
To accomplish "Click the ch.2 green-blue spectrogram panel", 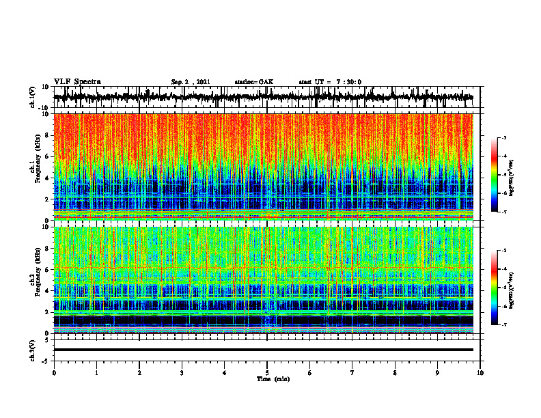I will coord(263,280).
